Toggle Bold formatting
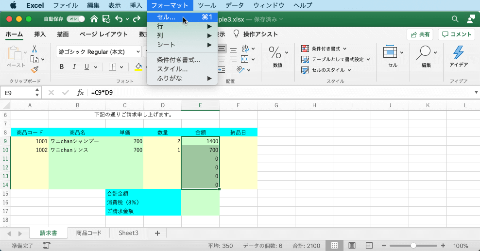The width and height of the screenshot is (480, 251). point(62,67)
